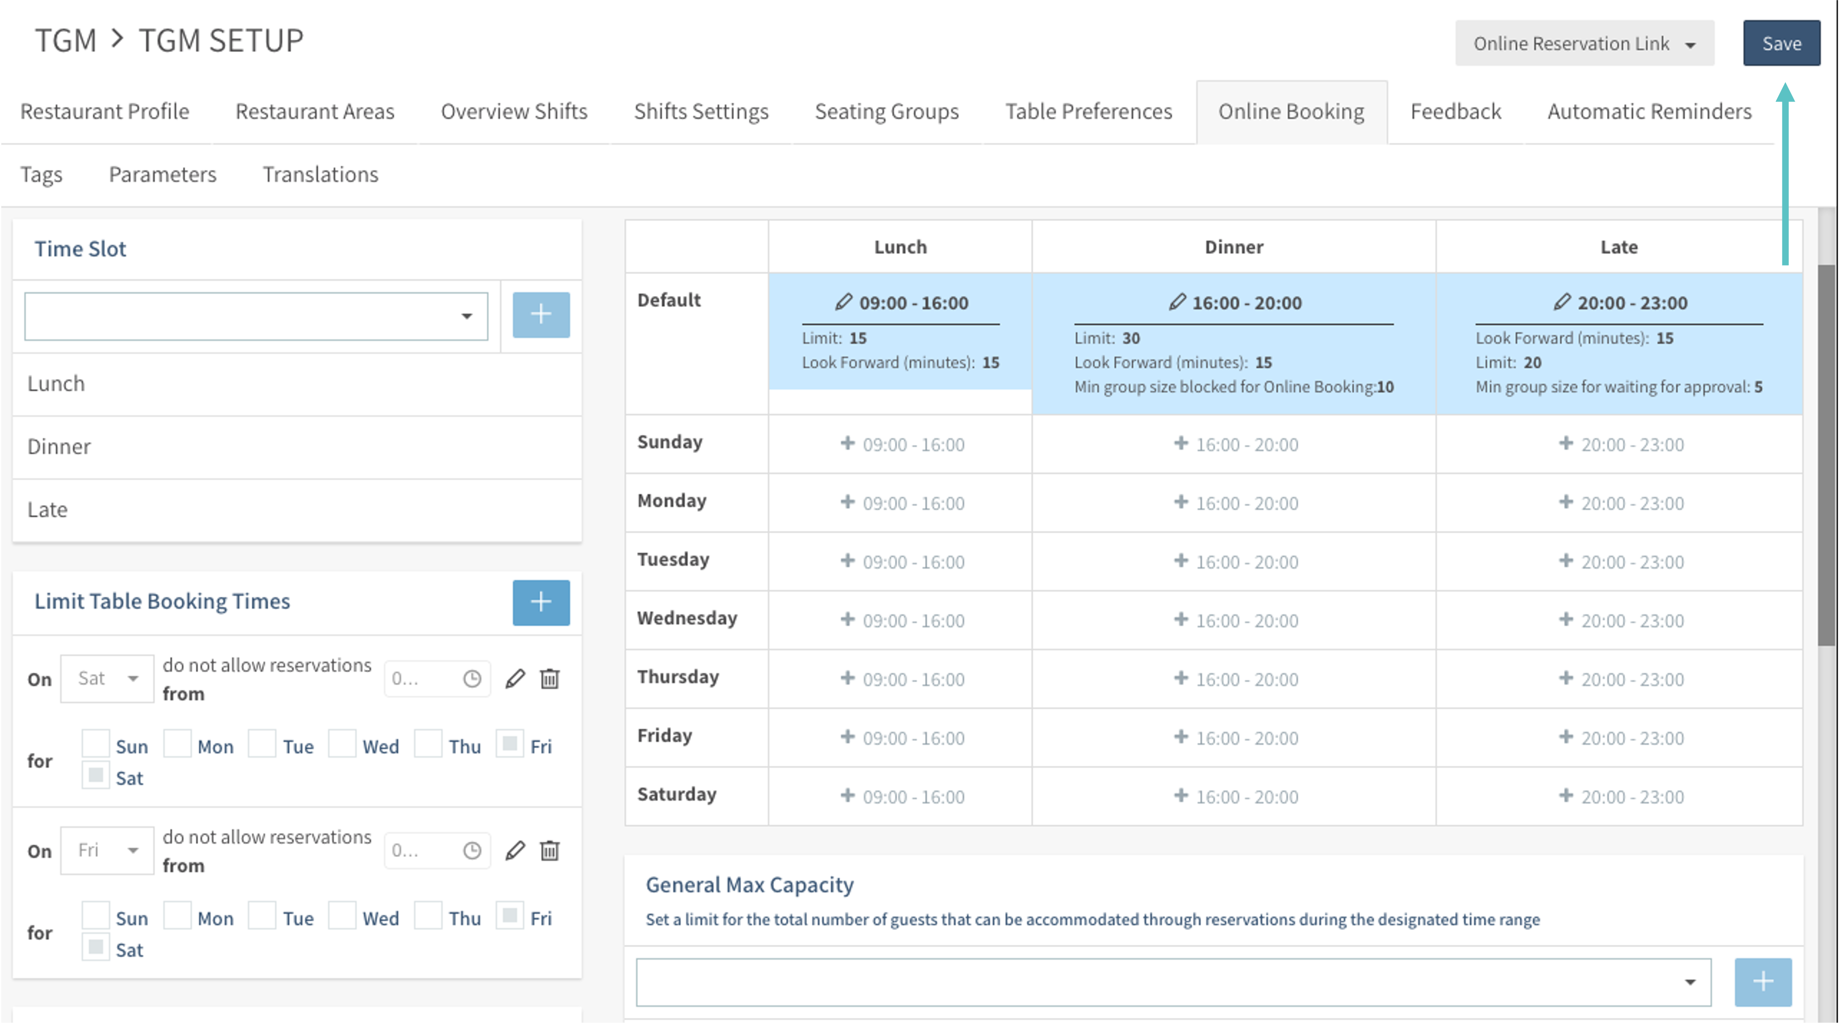Click the Save button

coord(1780,44)
